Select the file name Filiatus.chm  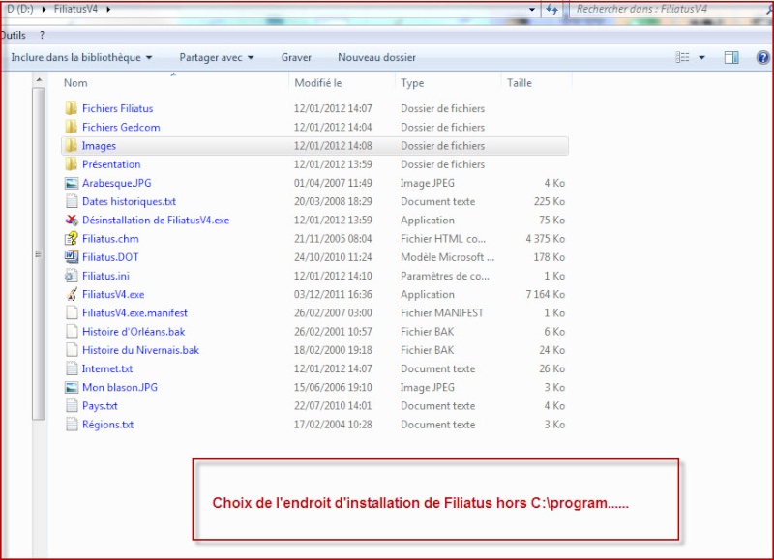tap(110, 239)
